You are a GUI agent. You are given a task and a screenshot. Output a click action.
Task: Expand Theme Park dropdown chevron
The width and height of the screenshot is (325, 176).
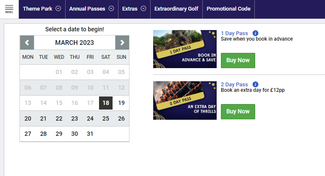point(58,8)
